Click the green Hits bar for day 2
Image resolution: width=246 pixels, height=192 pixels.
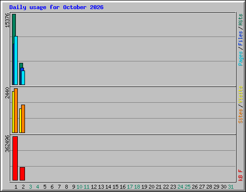(21, 65)
